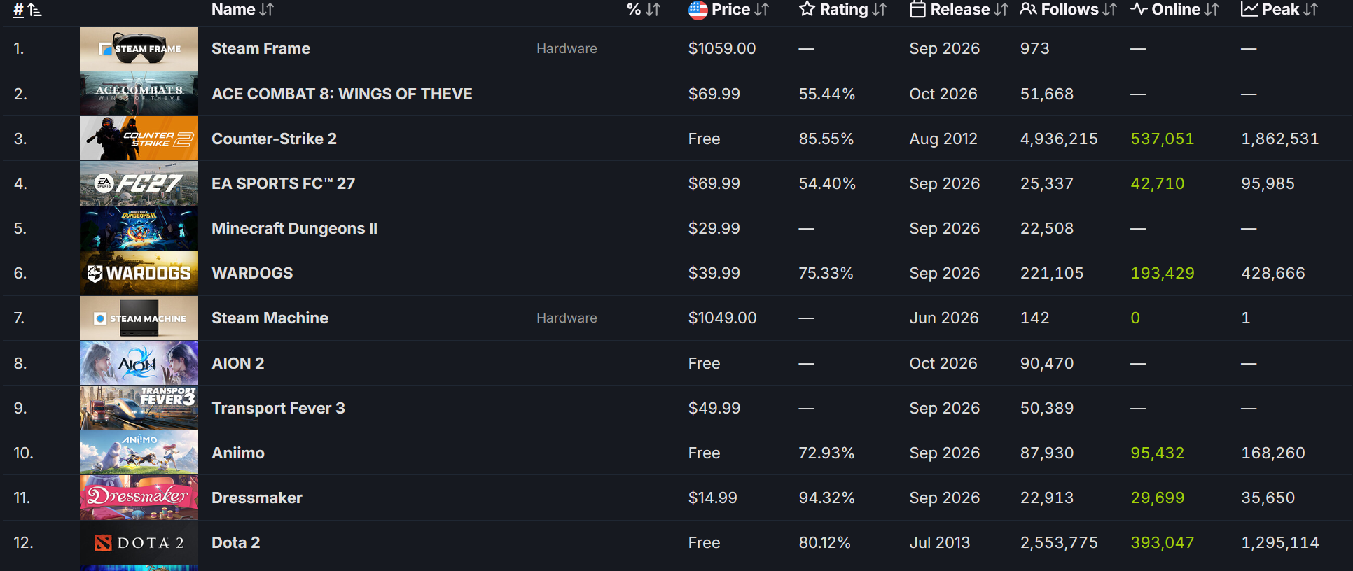Click the AION 2 cover thumbnail

click(139, 363)
